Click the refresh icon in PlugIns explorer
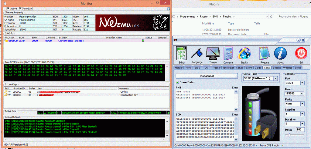The image size is (311, 149). click(271, 17)
